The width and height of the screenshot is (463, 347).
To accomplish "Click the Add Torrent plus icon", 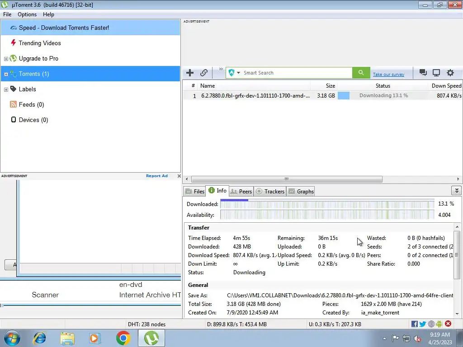I will [x=190, y=73].
